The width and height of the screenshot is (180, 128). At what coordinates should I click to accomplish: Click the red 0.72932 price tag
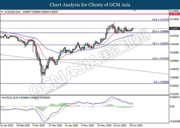[x=174, y=15]
